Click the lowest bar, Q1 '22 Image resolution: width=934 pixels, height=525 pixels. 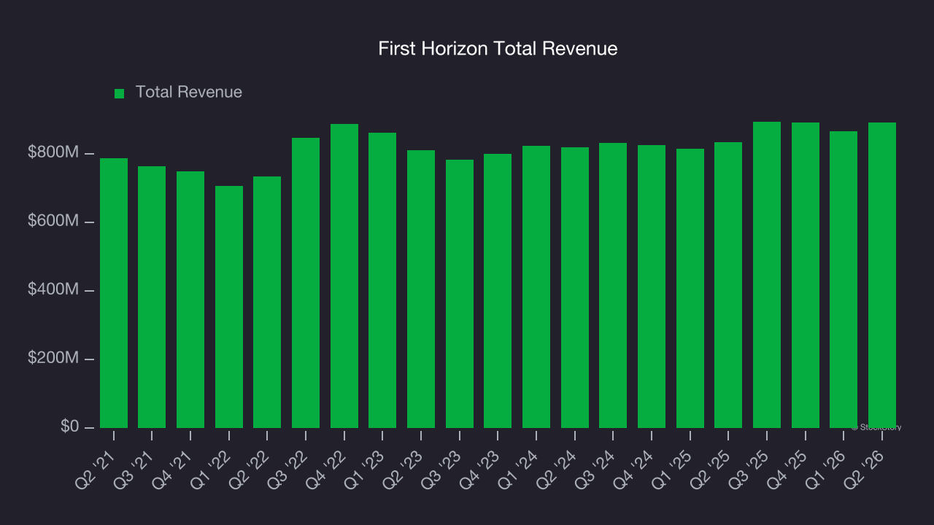pos(229,307)
